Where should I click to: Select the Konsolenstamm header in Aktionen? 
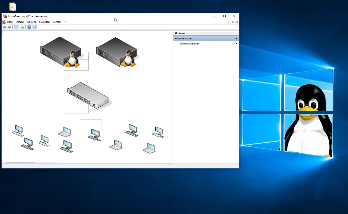click(206, 38)
